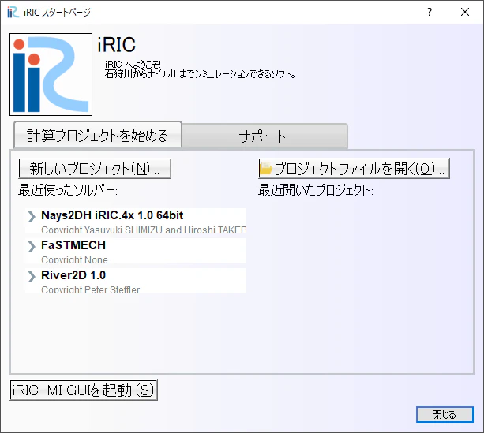Click the folder icon on the open project file button
This screenshot has height=433, width=484.
[266, 169]
